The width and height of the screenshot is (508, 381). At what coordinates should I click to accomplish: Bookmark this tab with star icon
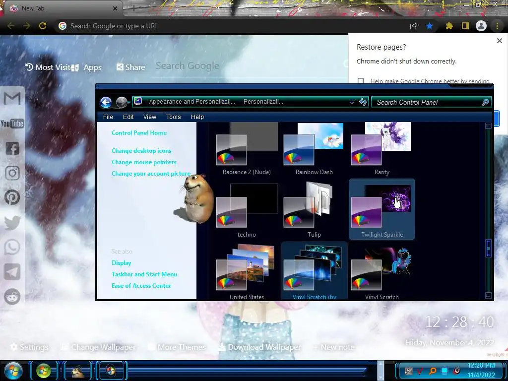coord(430,26)
